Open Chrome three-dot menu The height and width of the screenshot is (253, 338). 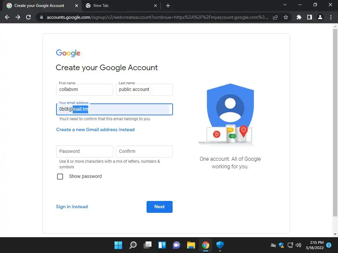[331, 17]
